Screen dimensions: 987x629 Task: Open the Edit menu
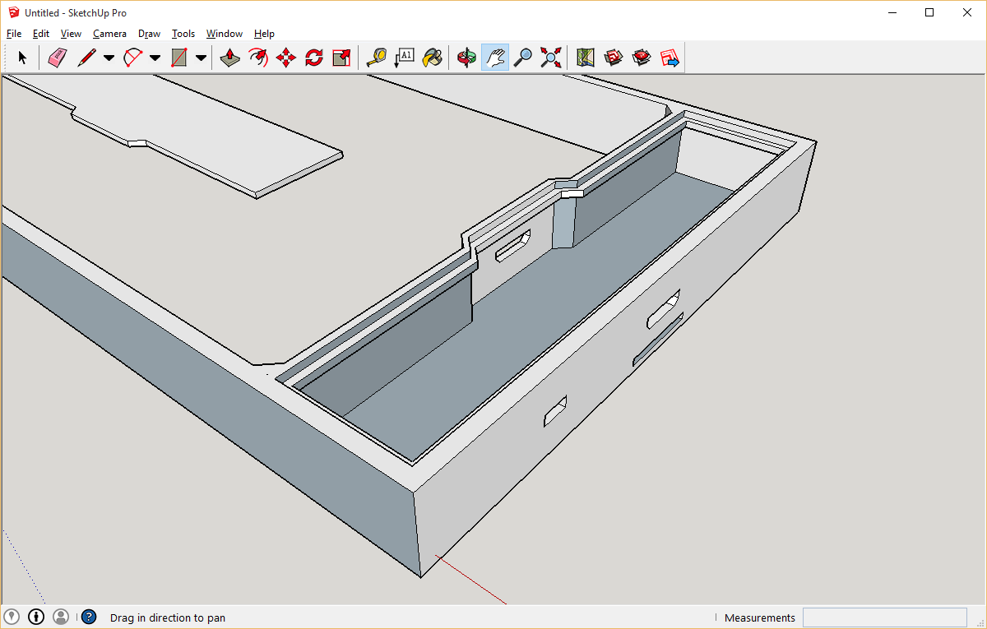[x=41, y=34]
